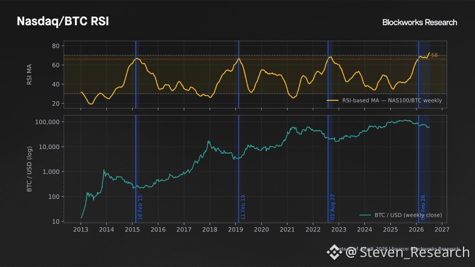
Task: Click the 80 tick on the RSI axis
Action: pyautogui.click(x=56, y=46)
